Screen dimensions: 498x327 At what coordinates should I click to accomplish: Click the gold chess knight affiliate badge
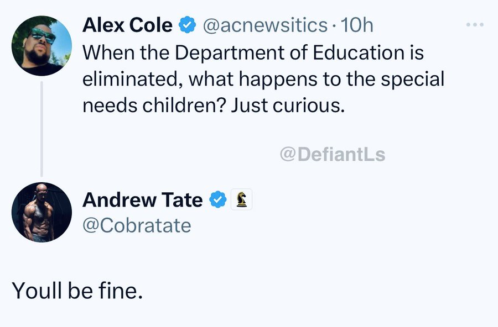(x=241, y=200)
